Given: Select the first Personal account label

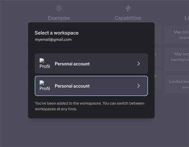Looking at the screenshot, I should 72,64.
